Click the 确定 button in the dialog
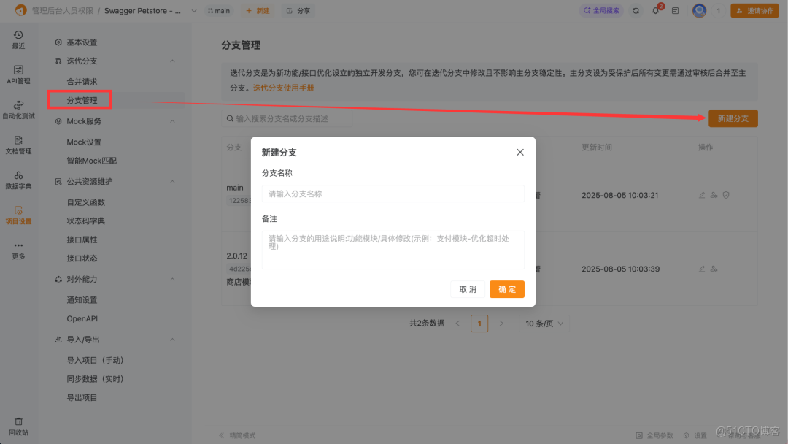Screen dimensions: 788x444 (x=506, y=289)
